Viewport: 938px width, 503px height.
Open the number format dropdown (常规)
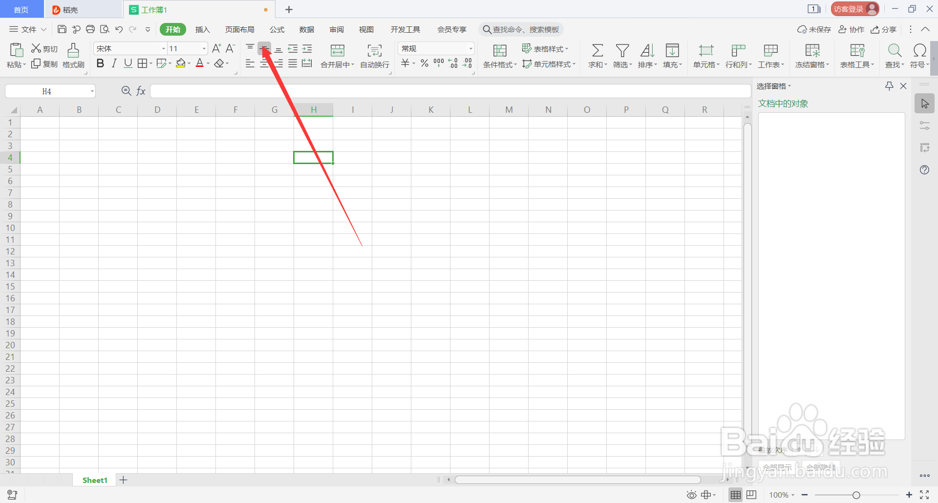tap(470, 48)
